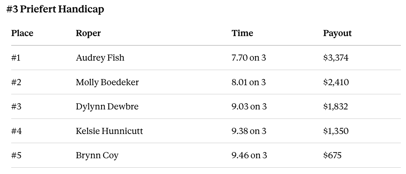
Task: Click the payout amount $3,374
Action: click(336, 58)
